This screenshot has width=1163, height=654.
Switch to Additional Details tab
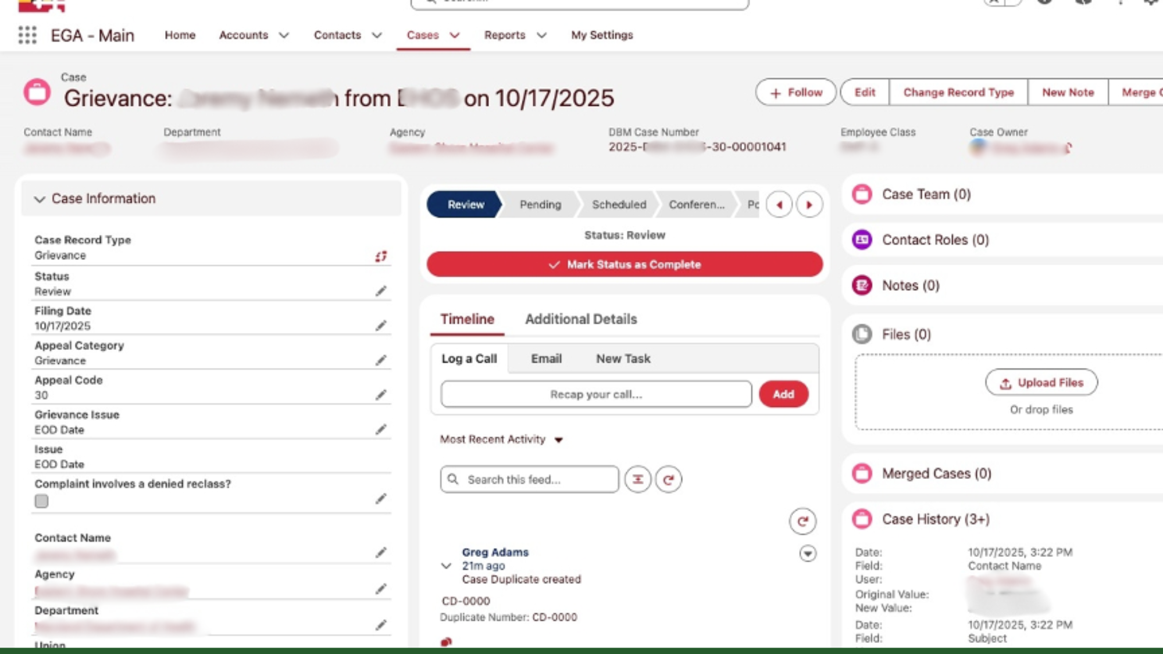pos(581,319)
